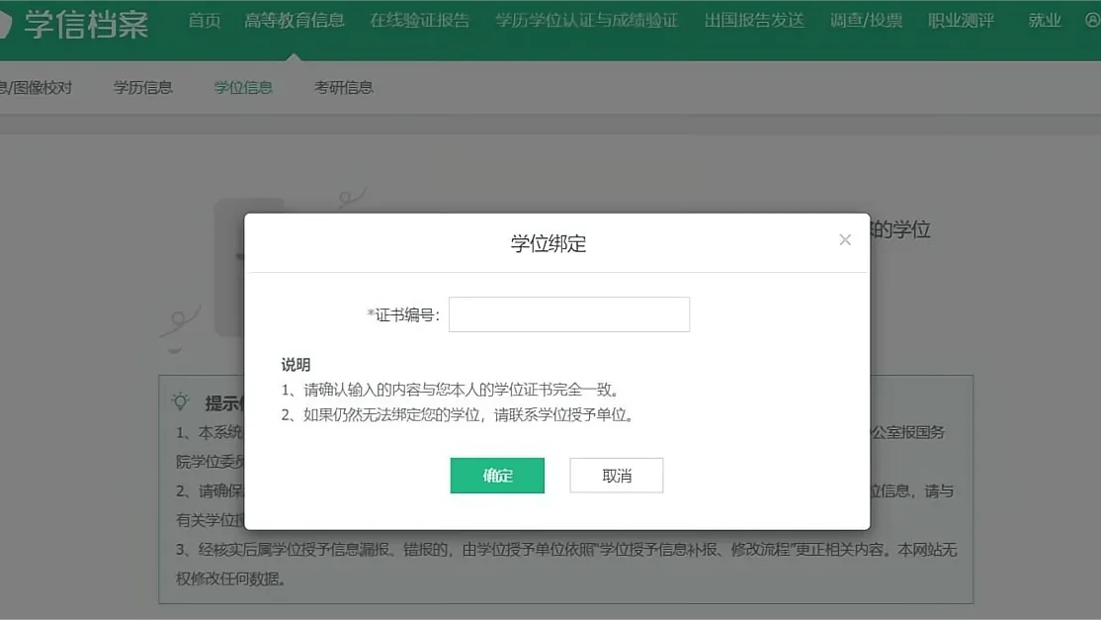Viewport: 1101px width, 620px height.
Task: Confirm binding with the 确定 button
Action: coord(497,475)
